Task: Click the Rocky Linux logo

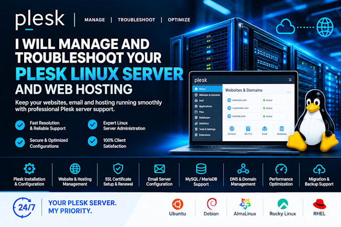Action: click(x=283, y=204)
